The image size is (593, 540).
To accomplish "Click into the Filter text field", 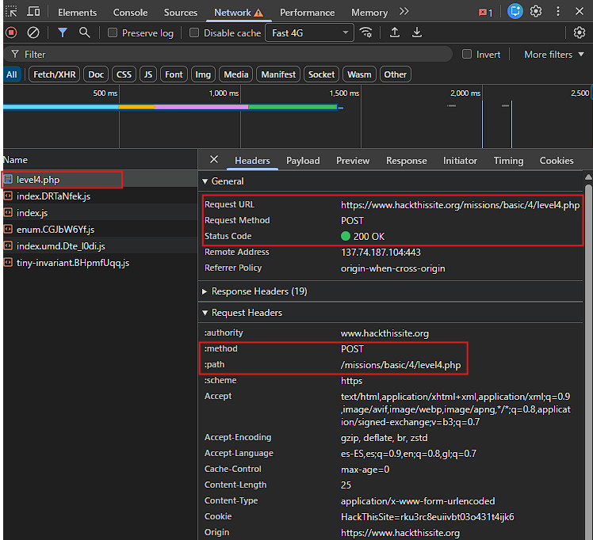I will (x=228, y=55).
